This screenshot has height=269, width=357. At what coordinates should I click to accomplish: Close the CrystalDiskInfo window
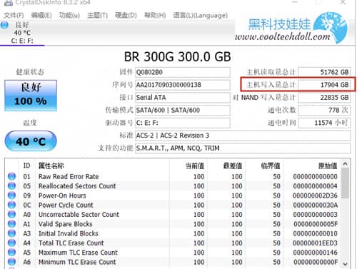pos(343,2)
